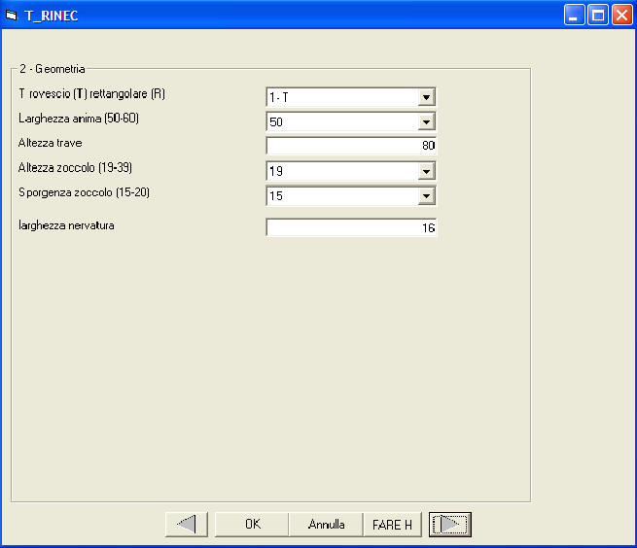Click the T_RINEC window icon in title bar

[12, 15]
